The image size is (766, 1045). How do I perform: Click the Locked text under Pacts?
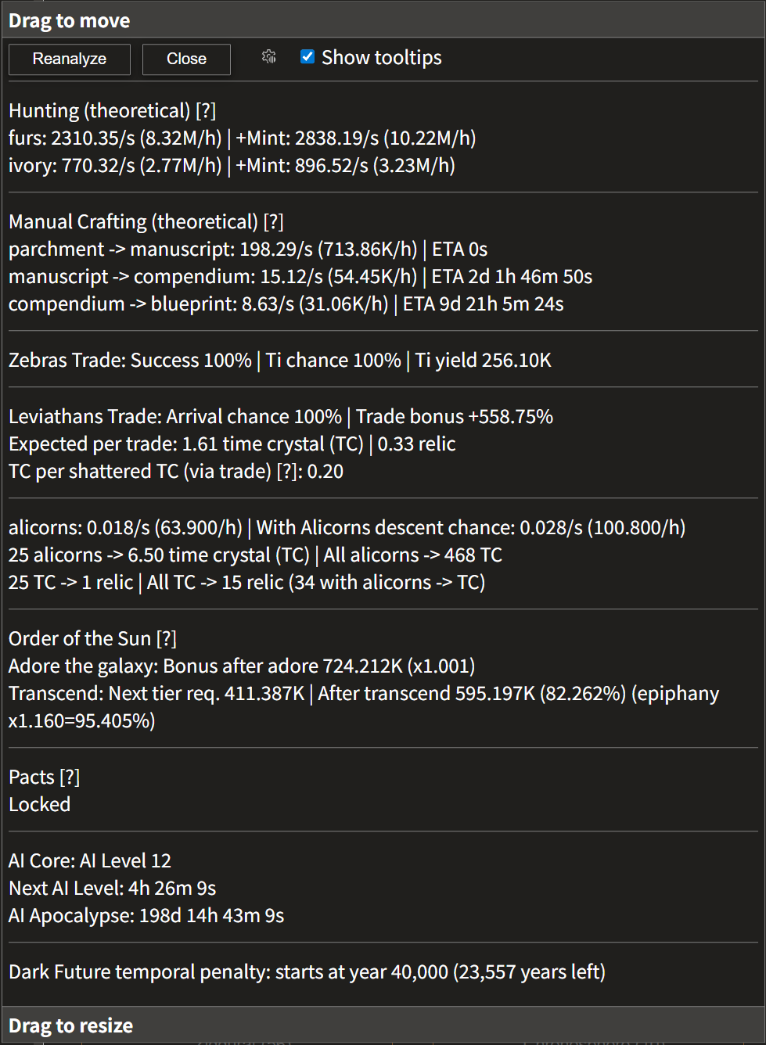(40, 805)
